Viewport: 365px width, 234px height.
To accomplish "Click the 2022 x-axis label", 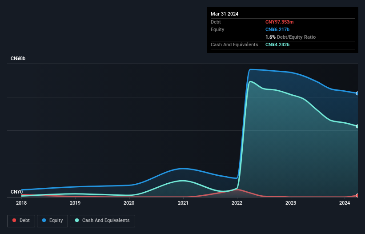I will point(237,203).
